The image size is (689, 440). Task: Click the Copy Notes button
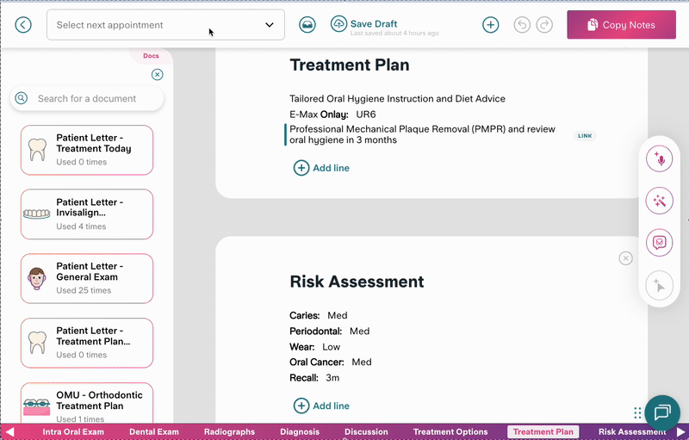click(x=621, y=25)
